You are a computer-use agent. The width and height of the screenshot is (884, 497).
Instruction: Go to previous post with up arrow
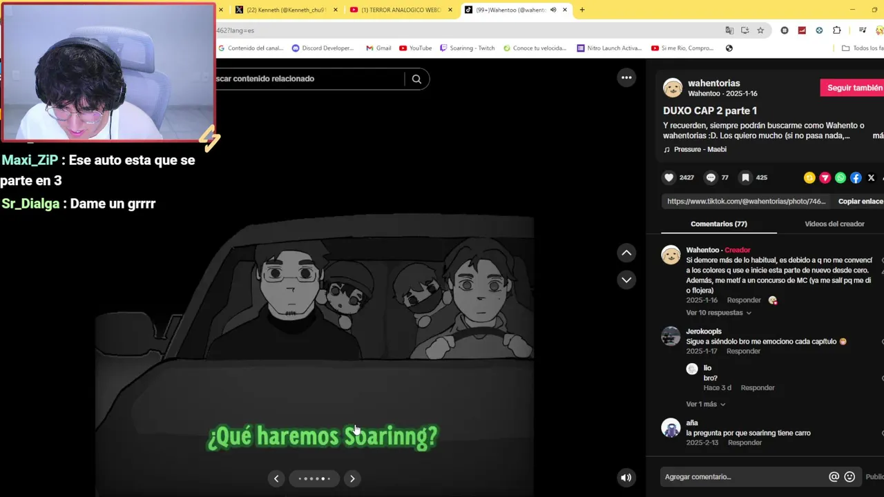point(626,253)
